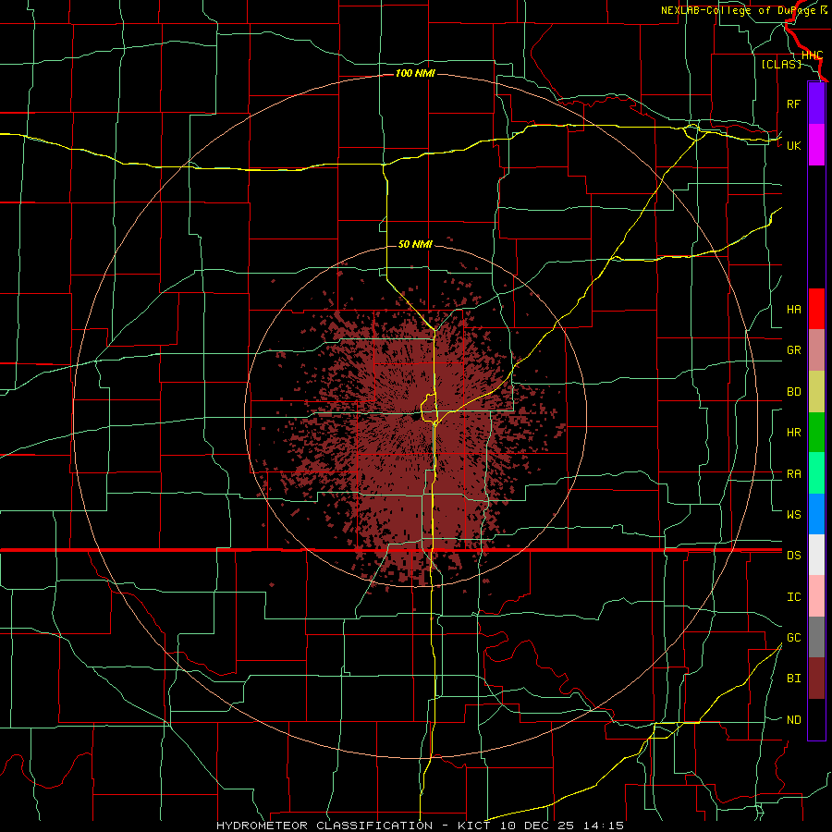The width and height of the screenshot is (832, 832).
Task: Click the brown BI legend swatch
Action: [x=816, y=679]
